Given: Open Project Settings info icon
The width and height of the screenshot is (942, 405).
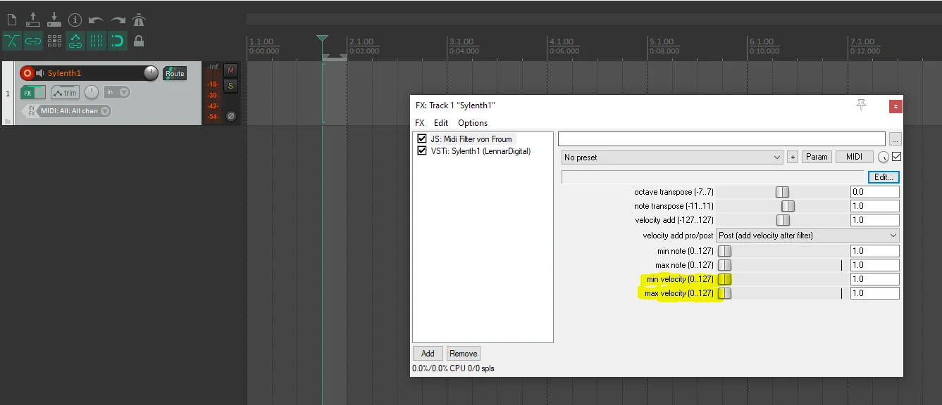Looking at the screenshot, I should click(x=75, y=20).
